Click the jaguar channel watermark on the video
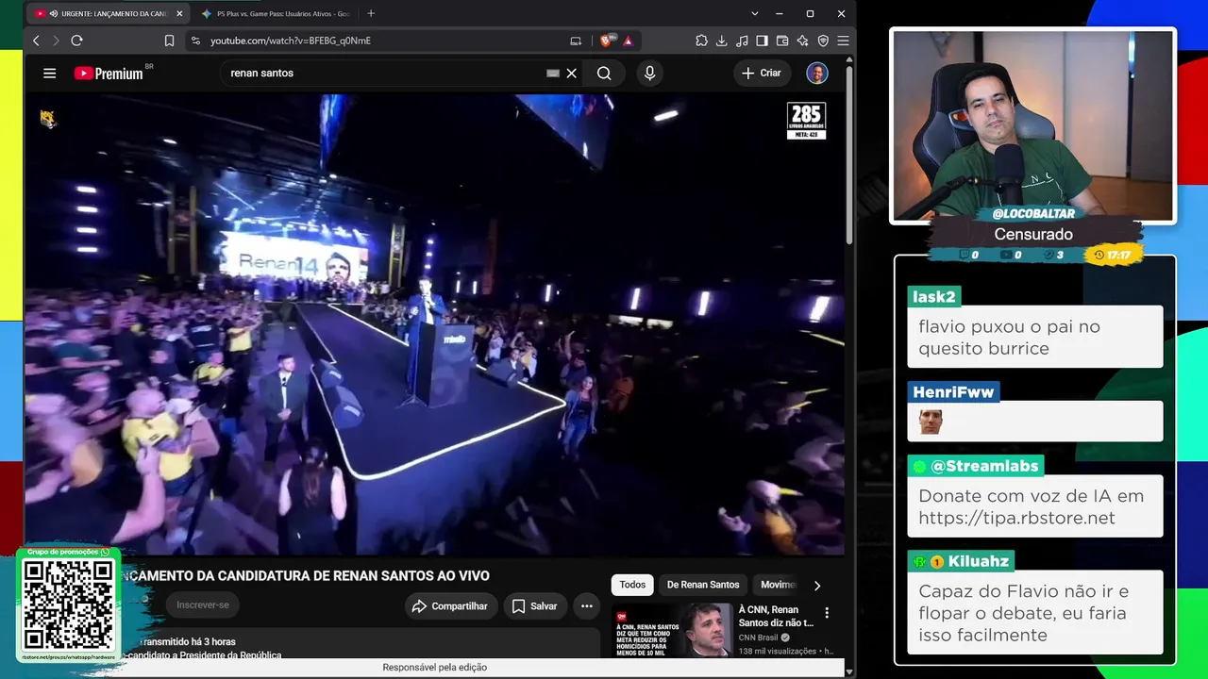 [x=47, y=118]
